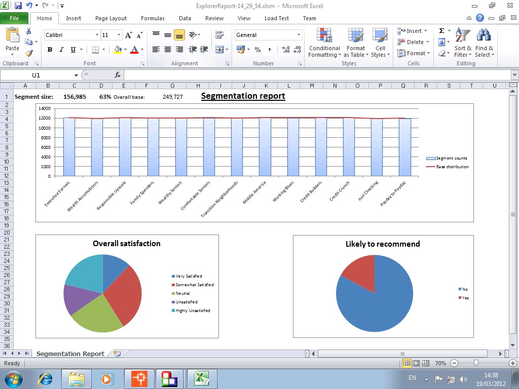Open the Load Test tab
This screenshot has width=519, height=389.
click(x=277, y=18)
